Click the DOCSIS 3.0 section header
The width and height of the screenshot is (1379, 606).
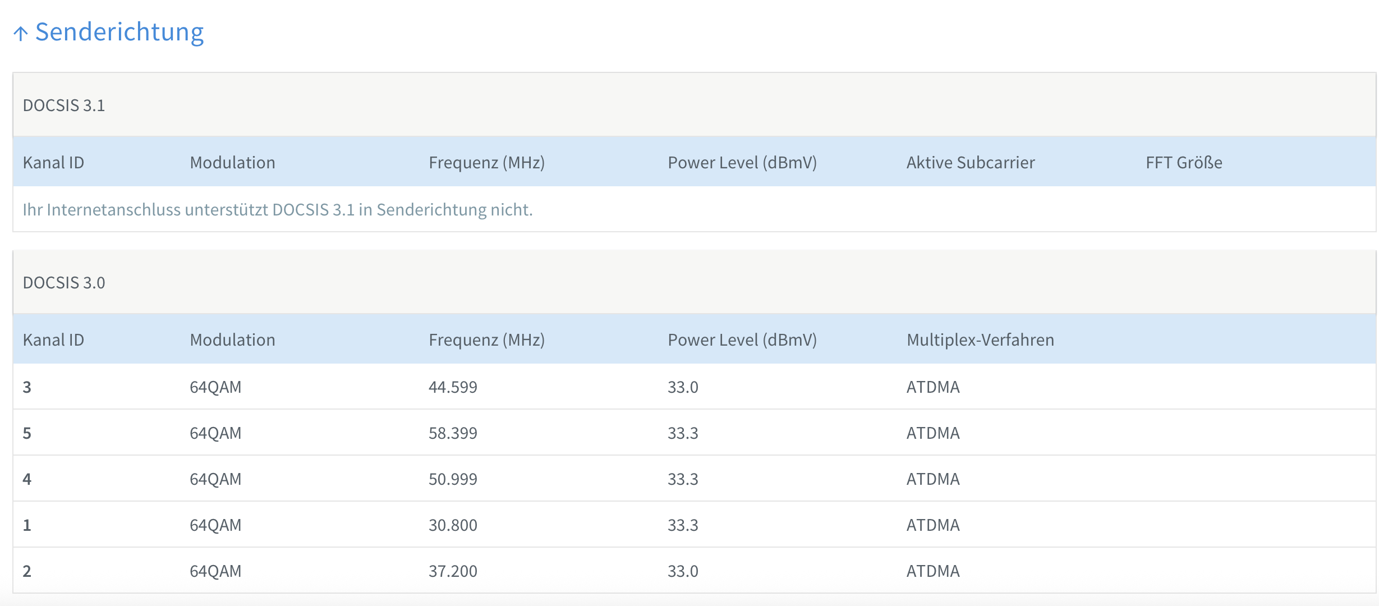click(x=64, y=283)
